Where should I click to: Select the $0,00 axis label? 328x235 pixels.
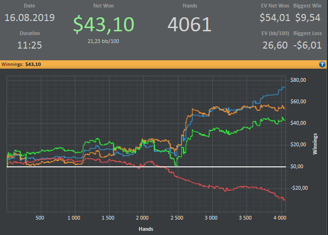[x=297, y=166]
